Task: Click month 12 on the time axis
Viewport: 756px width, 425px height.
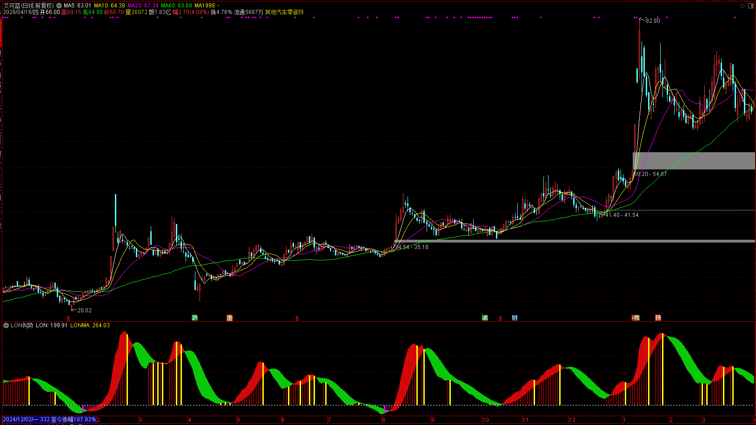Action: point(572,419)
